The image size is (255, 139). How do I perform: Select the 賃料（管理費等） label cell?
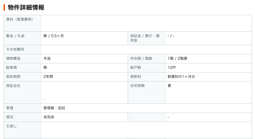pos(22,23)
